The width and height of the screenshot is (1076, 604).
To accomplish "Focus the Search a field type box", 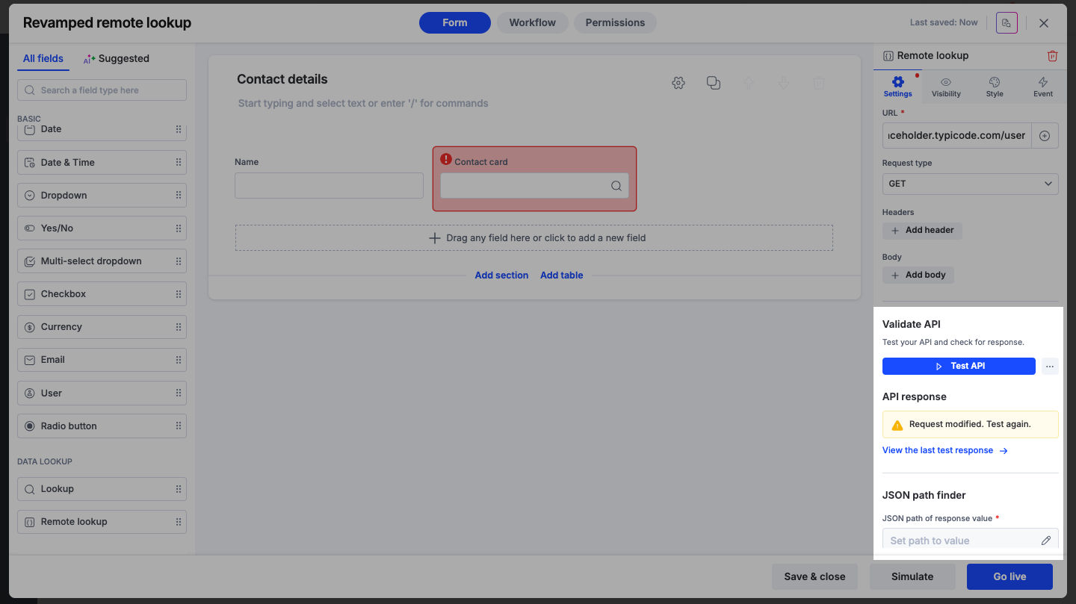I will (102, 90).
